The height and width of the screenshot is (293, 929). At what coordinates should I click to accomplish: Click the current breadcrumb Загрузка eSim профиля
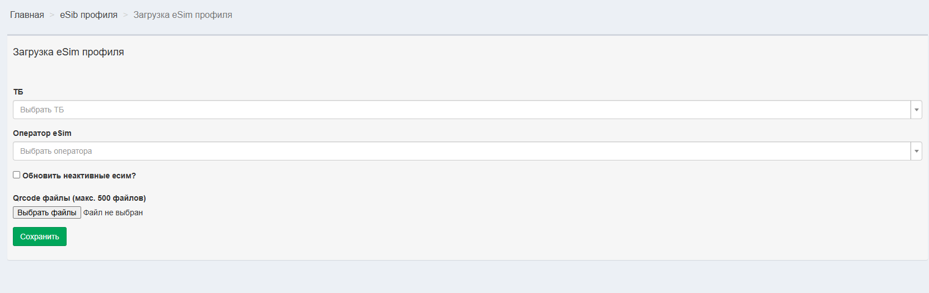point(182,15)
